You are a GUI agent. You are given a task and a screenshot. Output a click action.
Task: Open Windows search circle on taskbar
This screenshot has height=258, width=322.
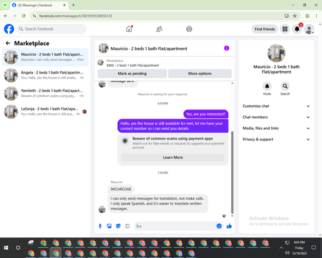[x=18, y=248]
